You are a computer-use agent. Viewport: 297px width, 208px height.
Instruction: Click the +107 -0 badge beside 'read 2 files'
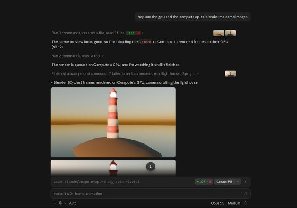coord(133,33)
